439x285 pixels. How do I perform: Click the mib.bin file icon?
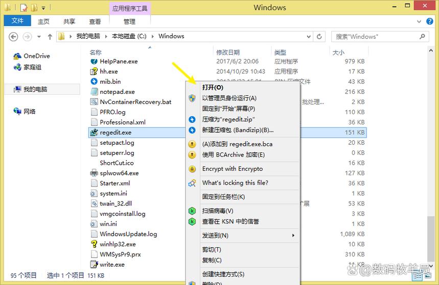[94, 81]
